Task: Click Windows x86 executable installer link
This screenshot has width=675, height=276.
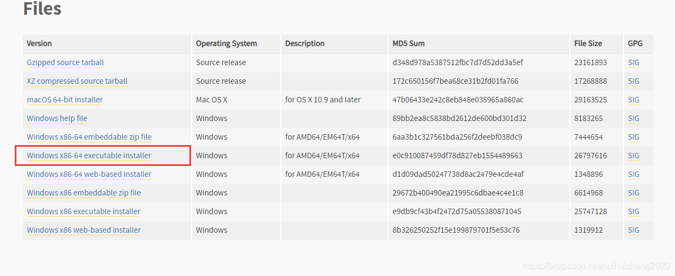Action: click(x=84, y=211)
